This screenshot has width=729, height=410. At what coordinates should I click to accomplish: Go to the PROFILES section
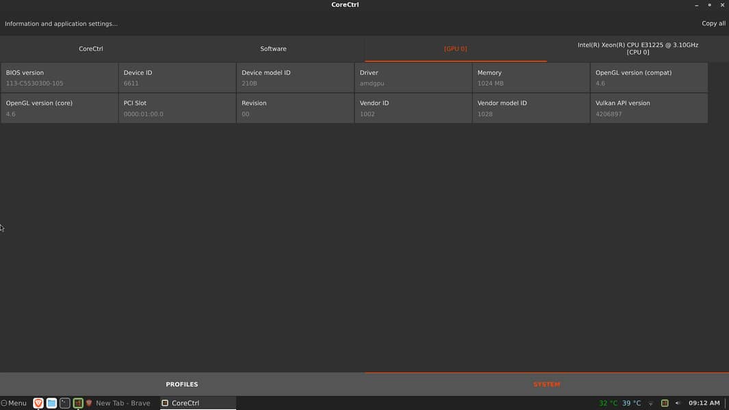click(x=182, y=384)
